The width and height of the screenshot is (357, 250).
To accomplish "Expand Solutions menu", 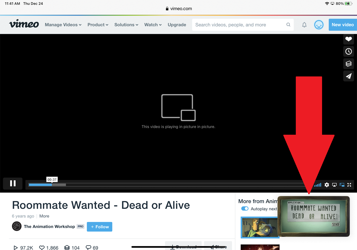I will point(126,25).
